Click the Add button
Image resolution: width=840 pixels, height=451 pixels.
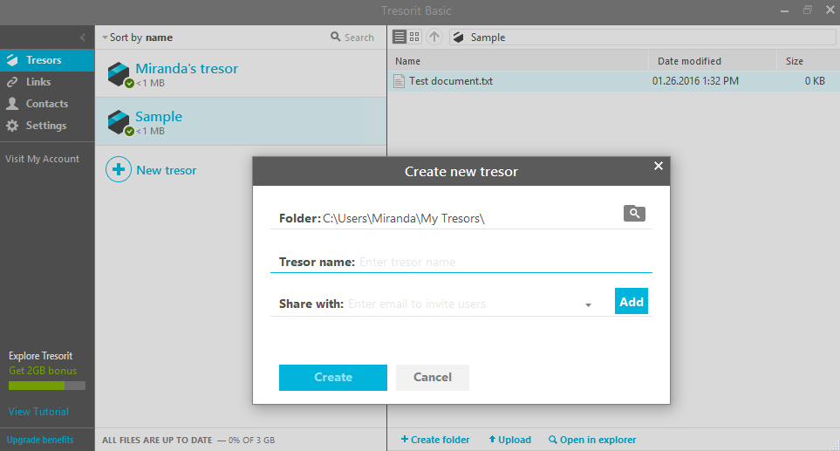(631, 302)
